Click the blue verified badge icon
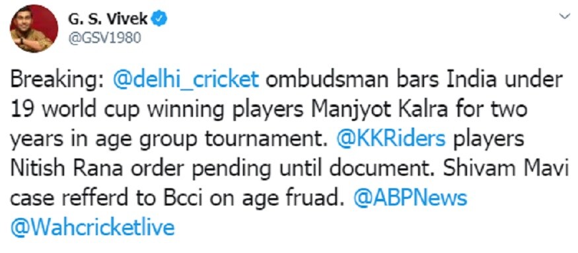 pyautogui.click(x=160, y=18)
